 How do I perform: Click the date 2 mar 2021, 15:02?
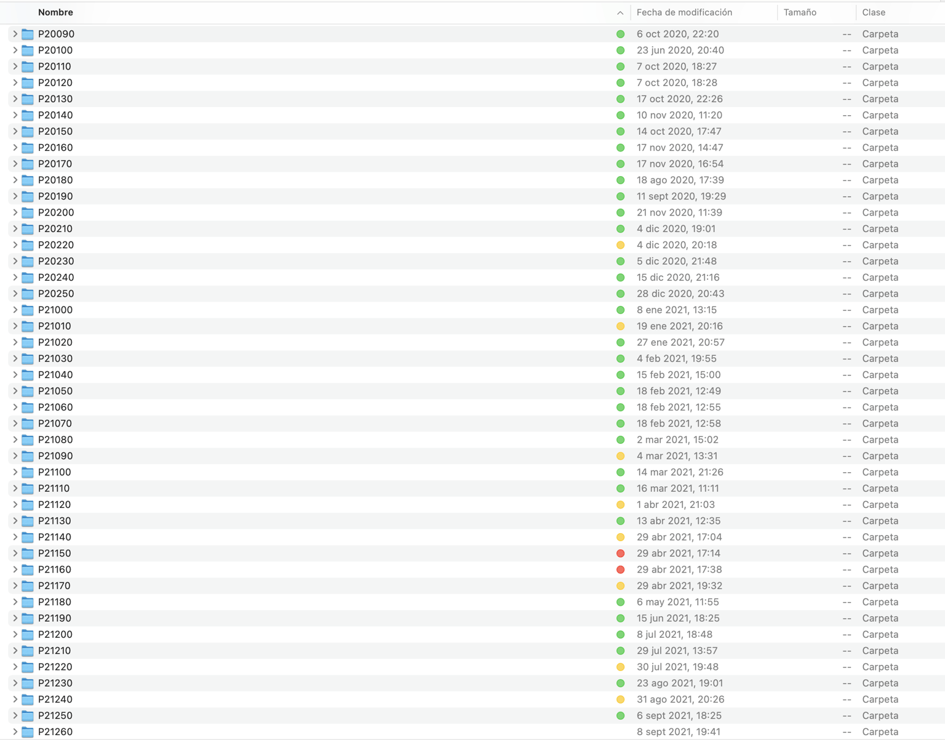click(677, 440)
